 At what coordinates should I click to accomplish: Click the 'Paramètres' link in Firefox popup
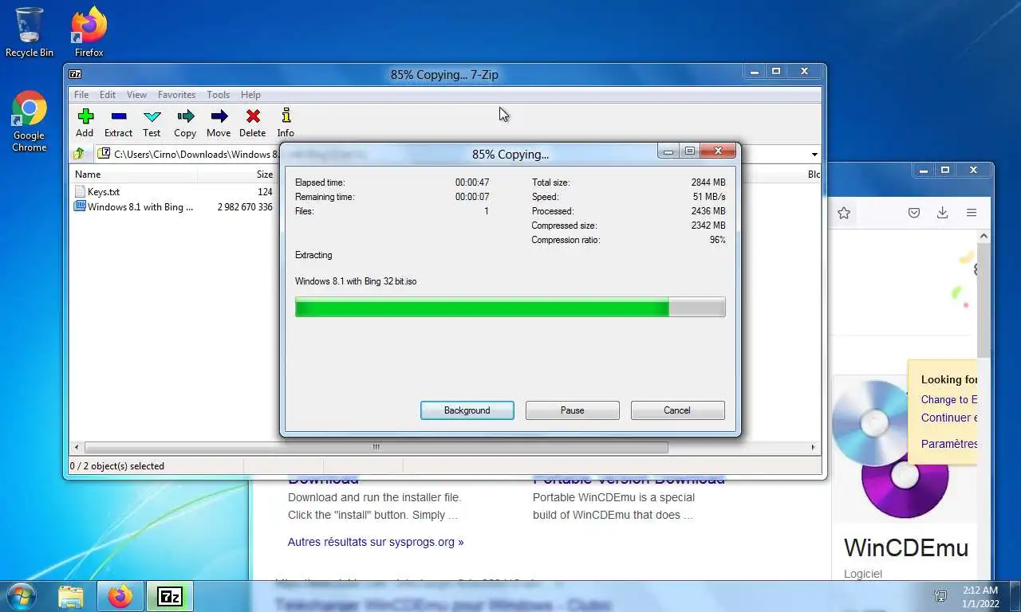949,444
